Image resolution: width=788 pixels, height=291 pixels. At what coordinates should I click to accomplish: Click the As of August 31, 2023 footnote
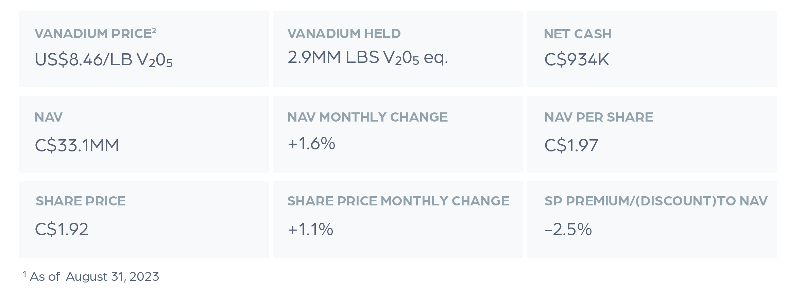(x=91, y=276)
